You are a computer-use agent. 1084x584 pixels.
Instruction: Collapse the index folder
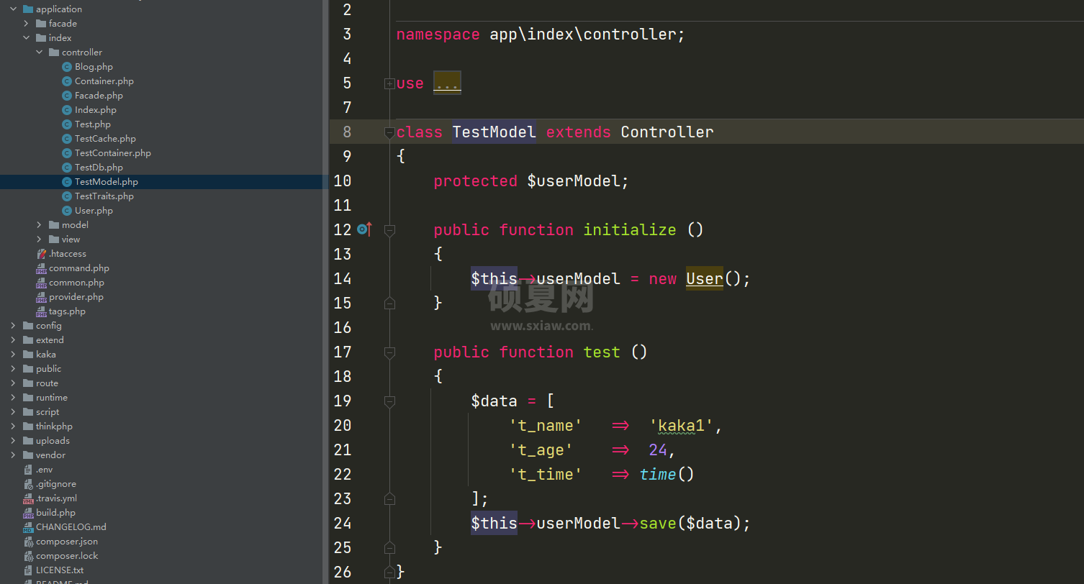26,38
